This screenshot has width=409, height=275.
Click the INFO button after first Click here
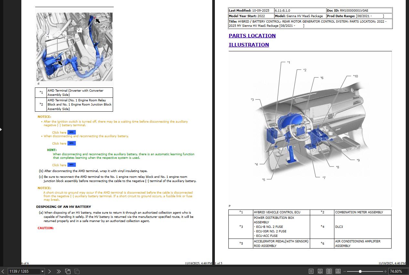click(x=71, y=132)
